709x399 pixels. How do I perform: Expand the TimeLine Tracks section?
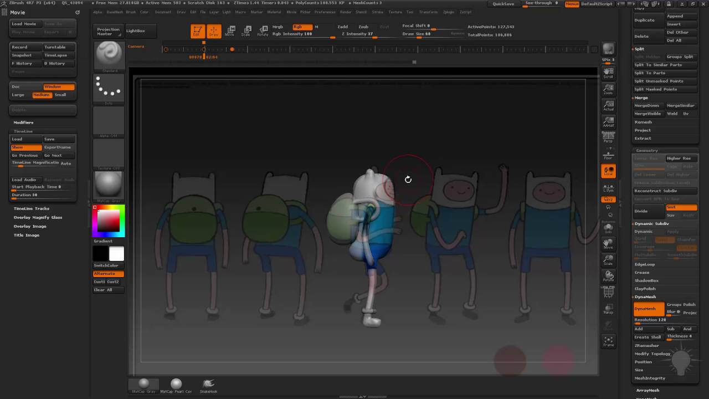pos(32,208)
